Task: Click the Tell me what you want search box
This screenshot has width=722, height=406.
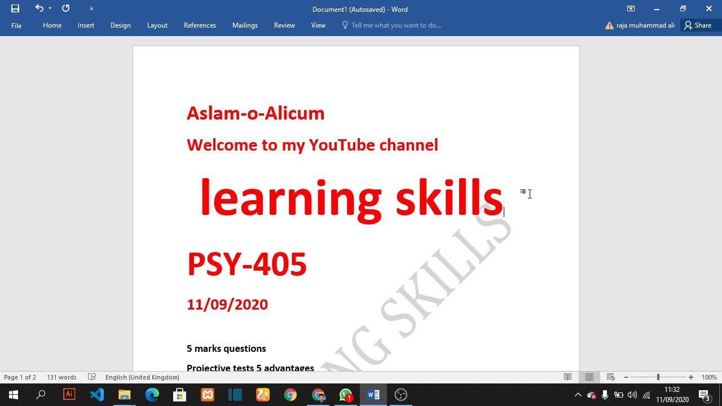Action: click(391, 25)
